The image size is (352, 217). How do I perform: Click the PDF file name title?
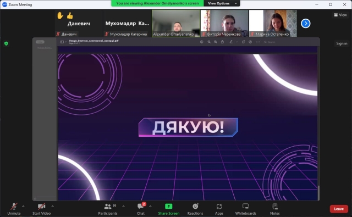94,41
